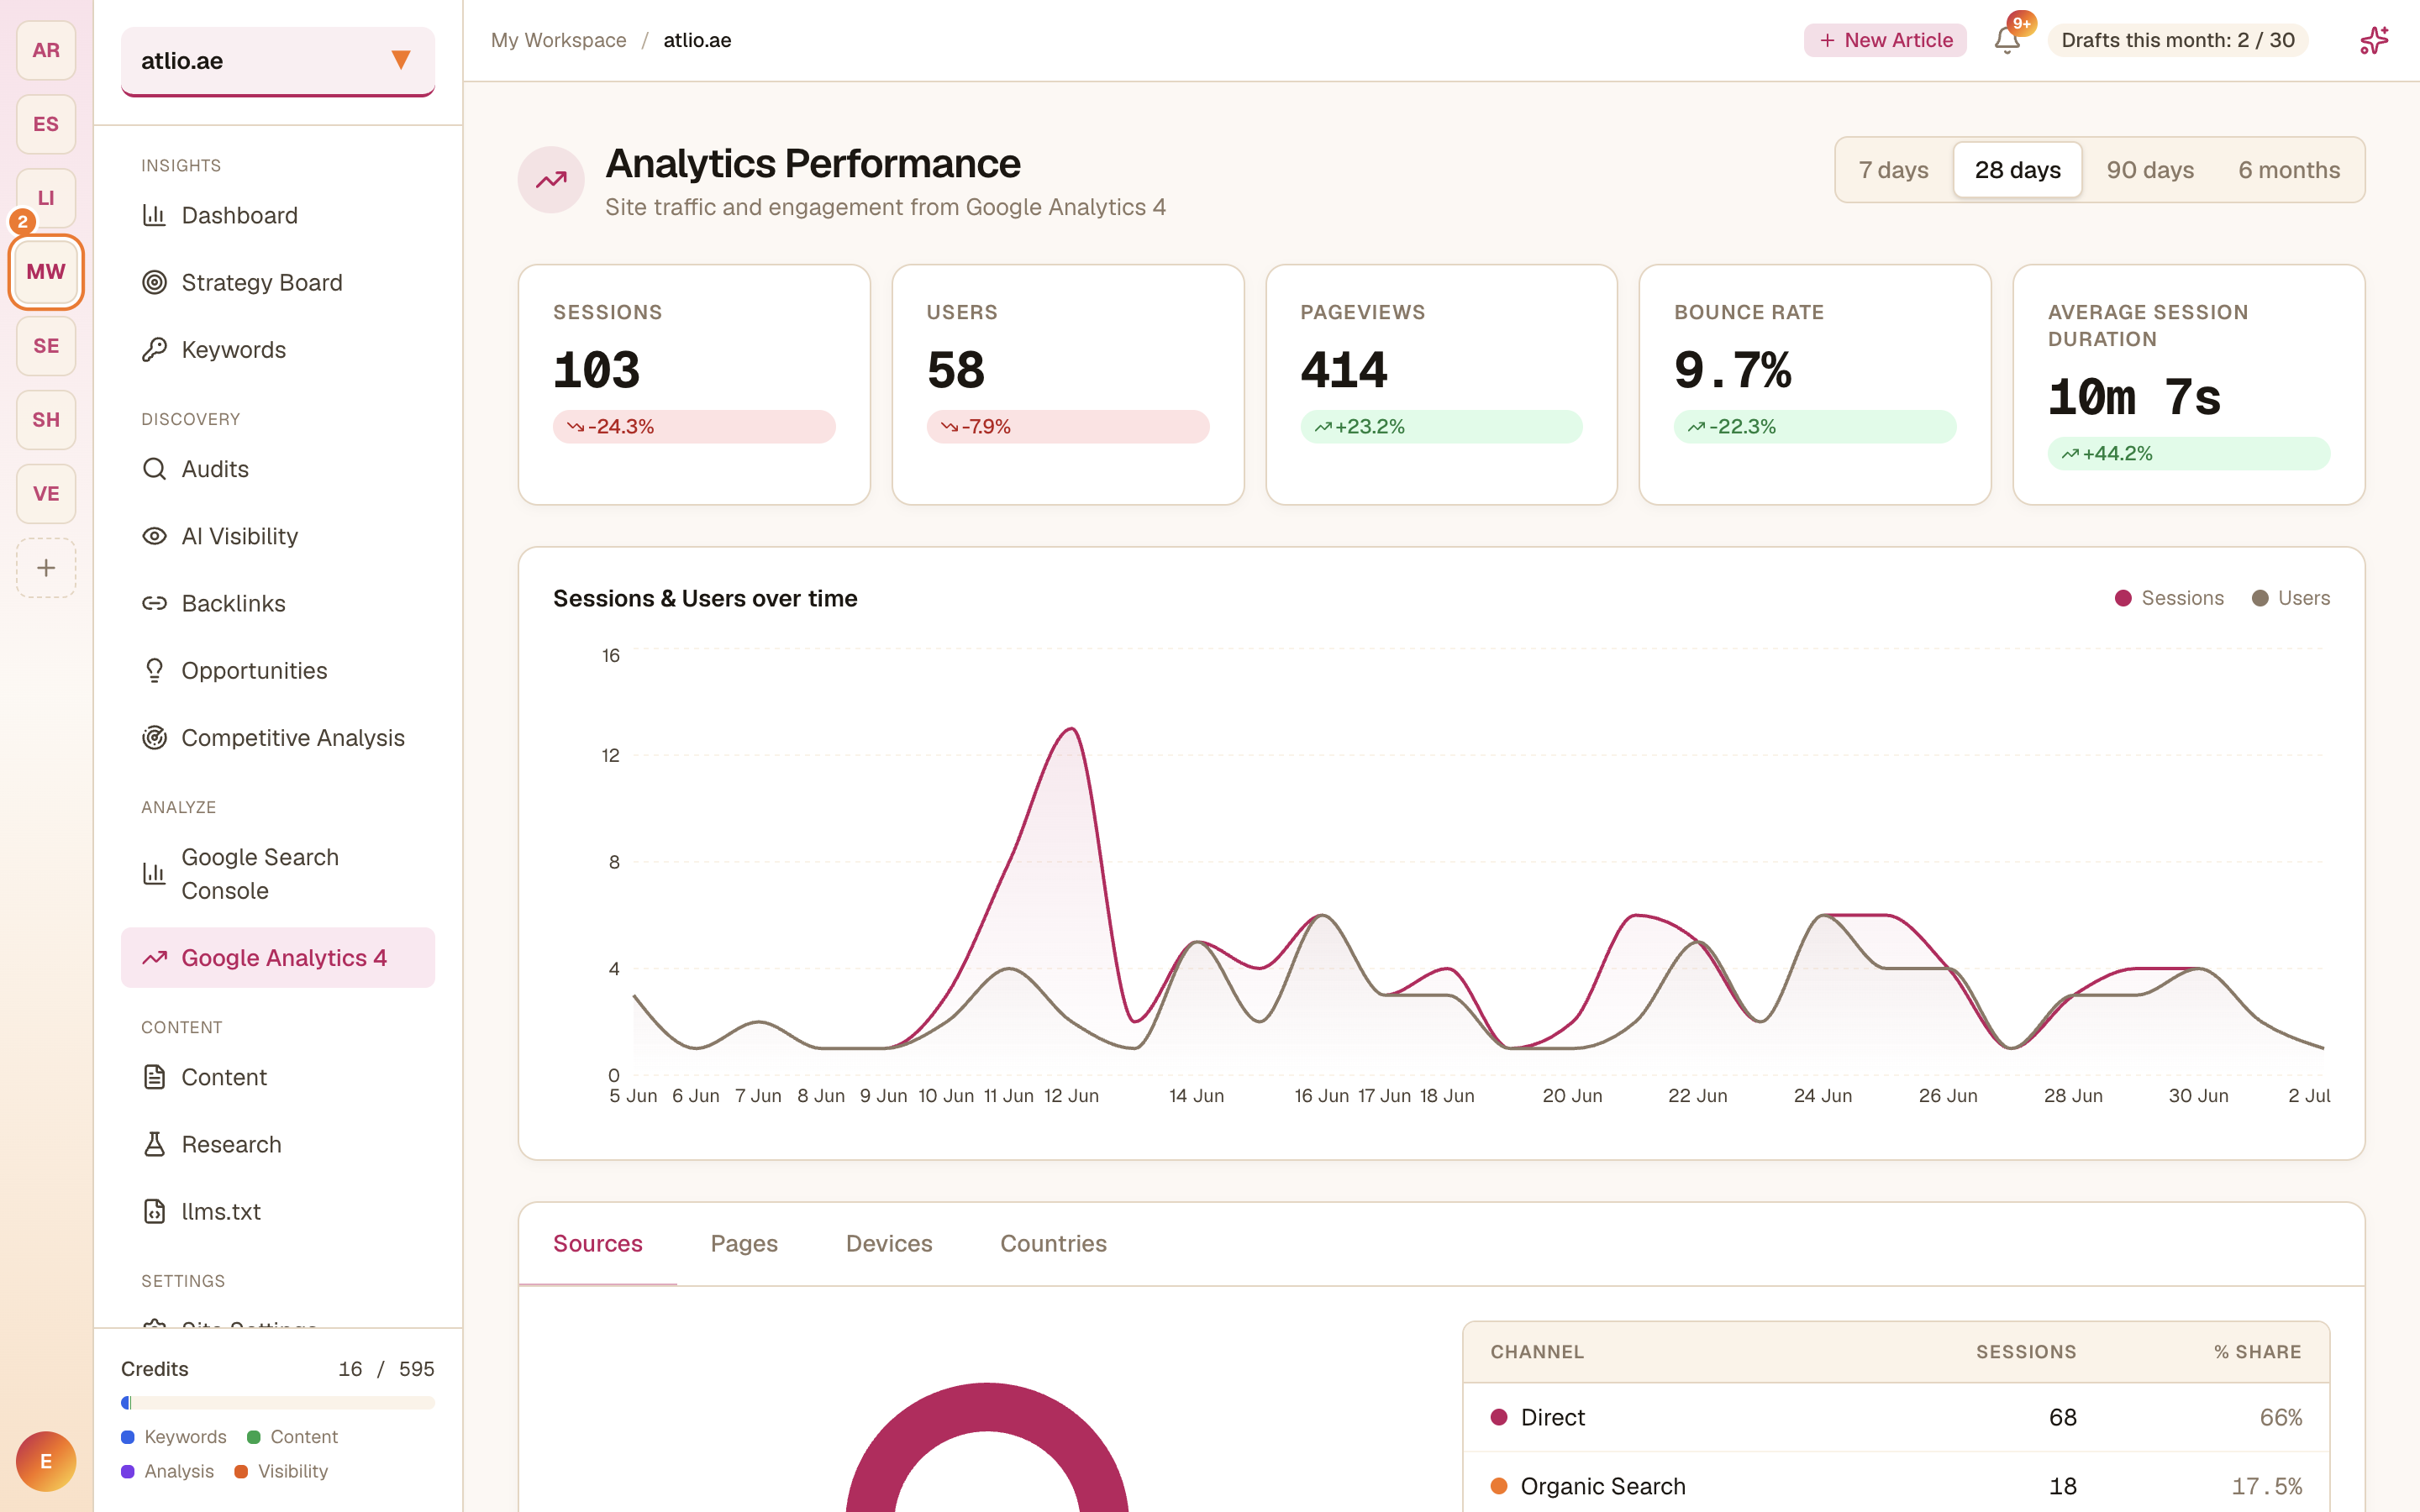Click the Users metric card
Image resolution: width=2420 pixels, height=1512 pixels.
[x=1068, y=384]
